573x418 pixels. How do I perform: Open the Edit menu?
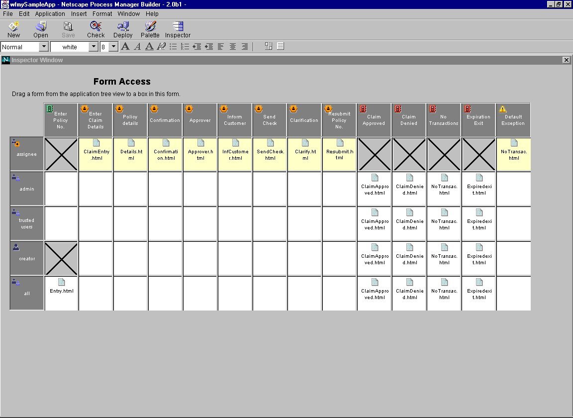[x=24, y=13]
